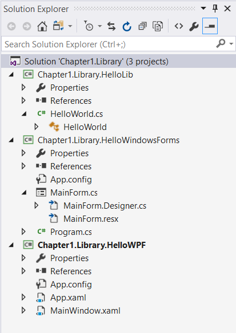Toggle pin auto-hide for Solution Explorer

215,9
